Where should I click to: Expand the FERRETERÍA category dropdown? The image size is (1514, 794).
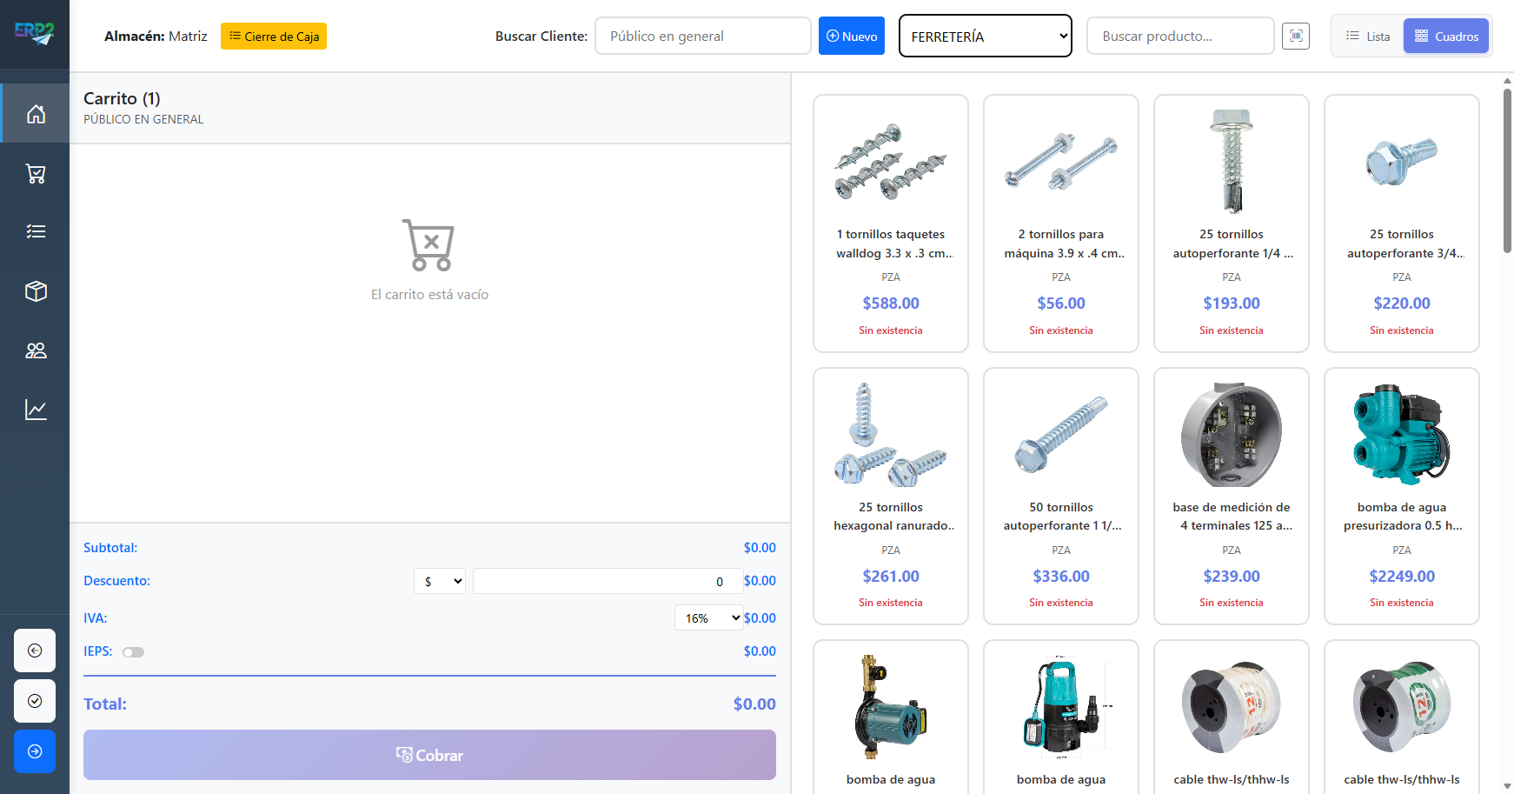click(985, 37)
